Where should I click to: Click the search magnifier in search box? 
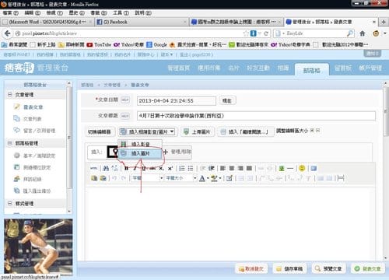click(350, 33)
